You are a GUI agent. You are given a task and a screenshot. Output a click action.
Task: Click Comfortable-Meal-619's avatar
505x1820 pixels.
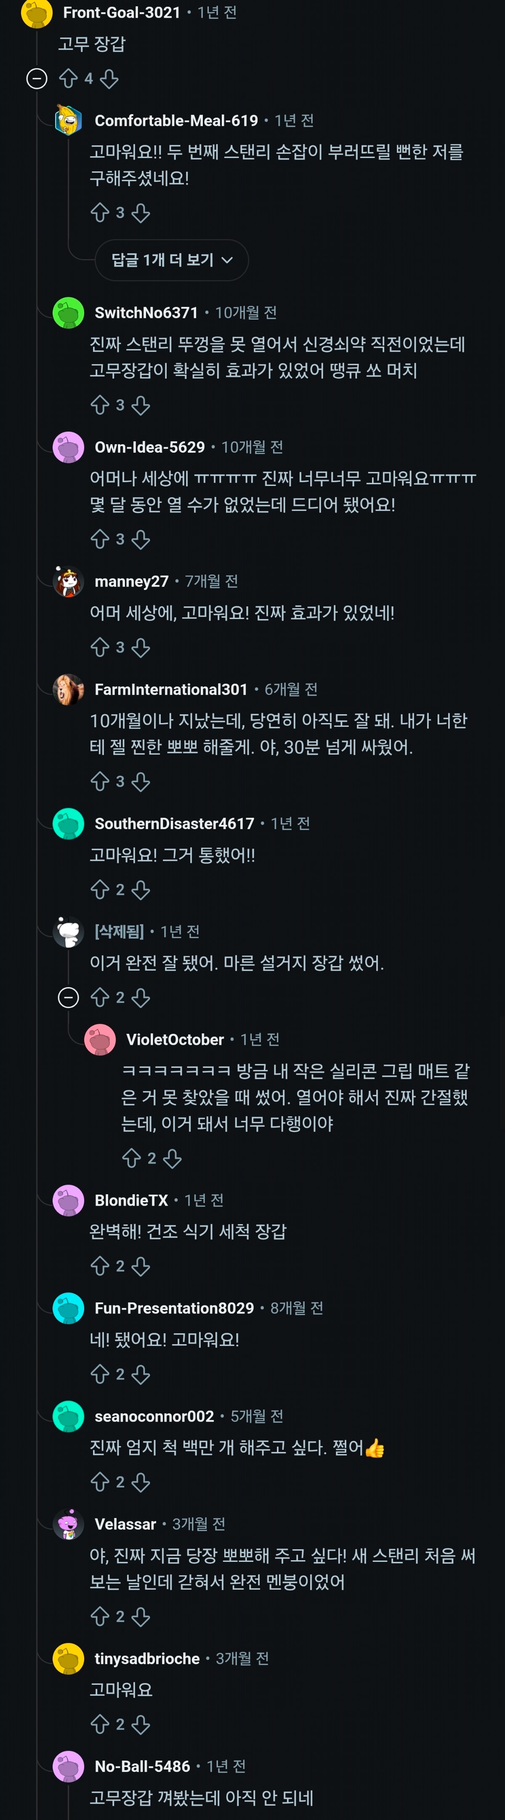coord(69,121)
